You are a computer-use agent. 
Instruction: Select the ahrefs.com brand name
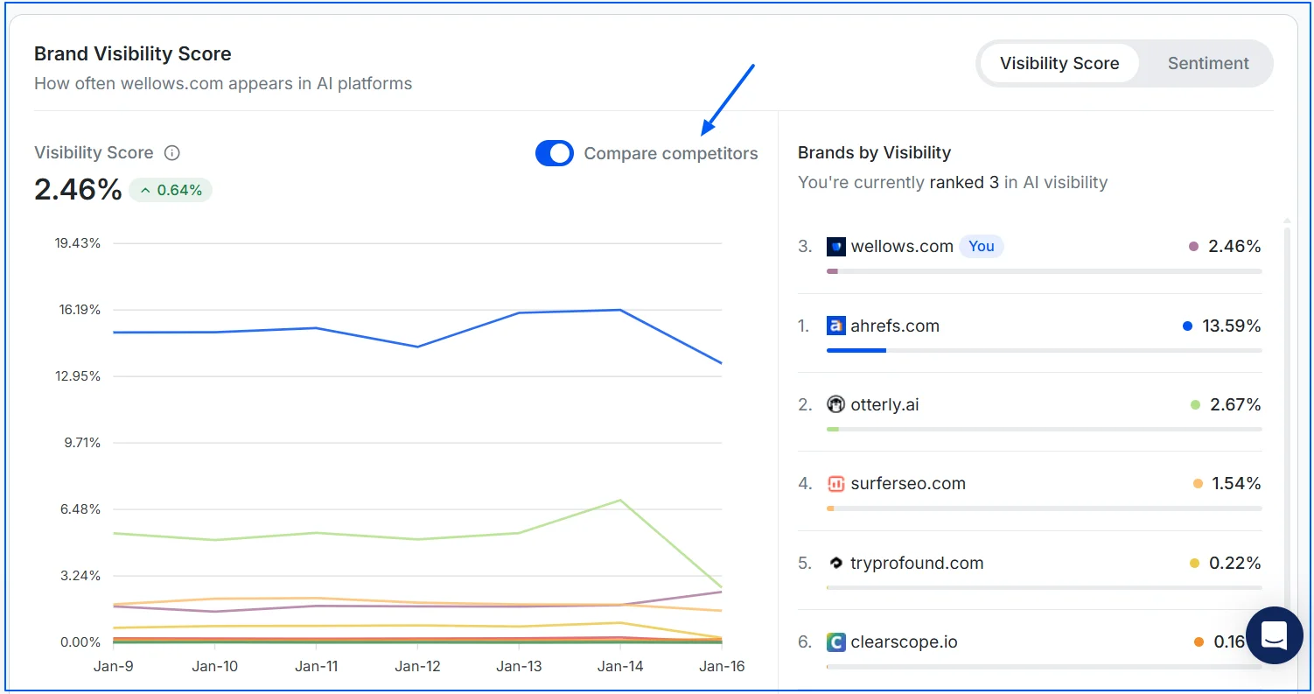(895, 326)
